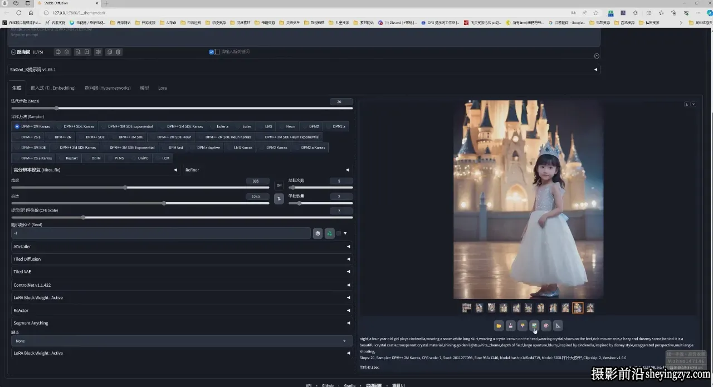Click the seed input field showing -1
This screenshot has height=387, width=713.
click(160, 233)
